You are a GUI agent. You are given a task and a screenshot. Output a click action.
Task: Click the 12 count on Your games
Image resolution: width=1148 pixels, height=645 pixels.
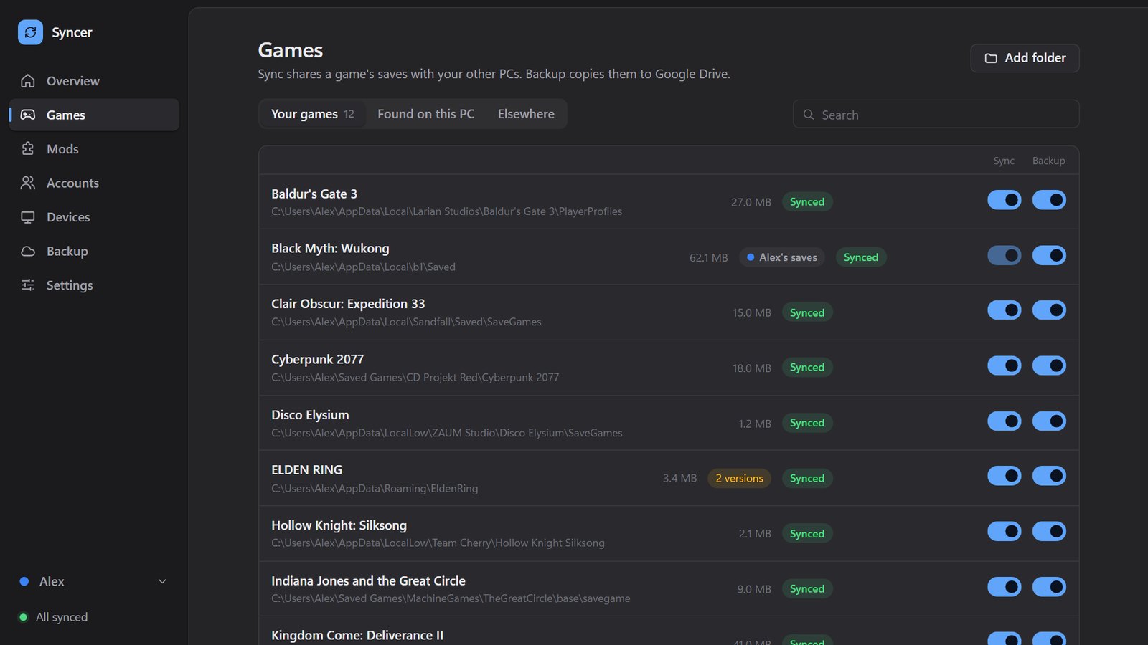point(349,114)
